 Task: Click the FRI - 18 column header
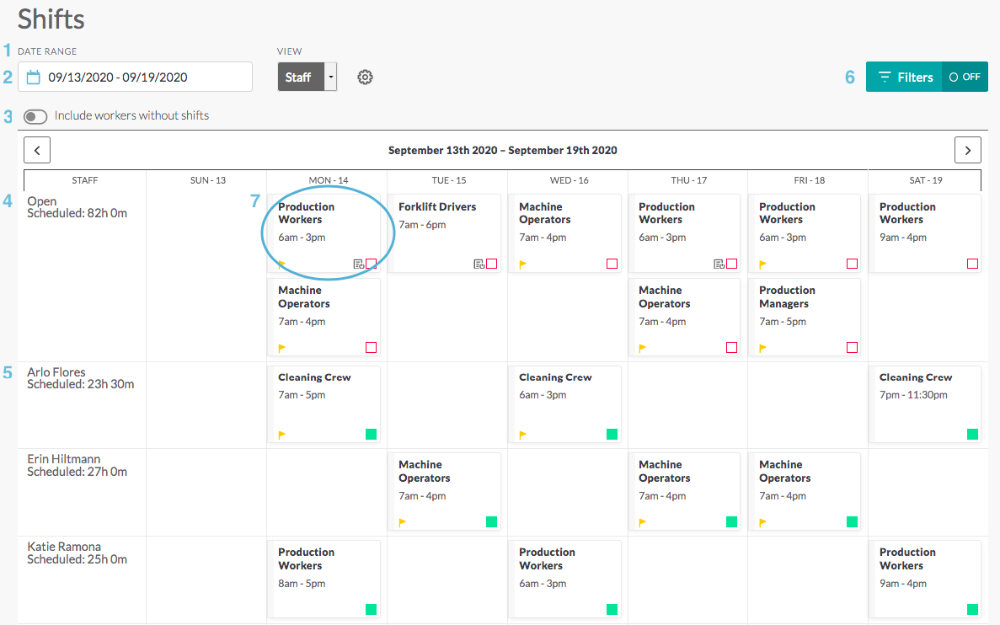[810, 180]
